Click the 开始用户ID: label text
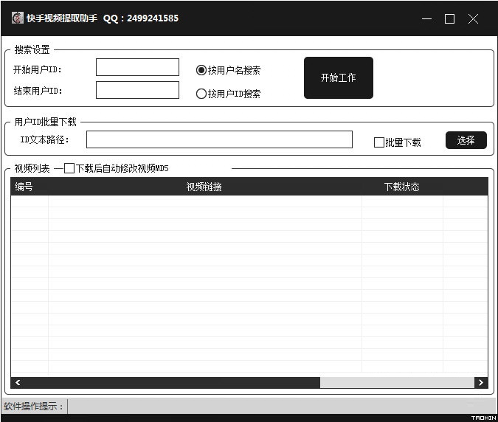This screenshot has height=422, width=498. (38, 69)
